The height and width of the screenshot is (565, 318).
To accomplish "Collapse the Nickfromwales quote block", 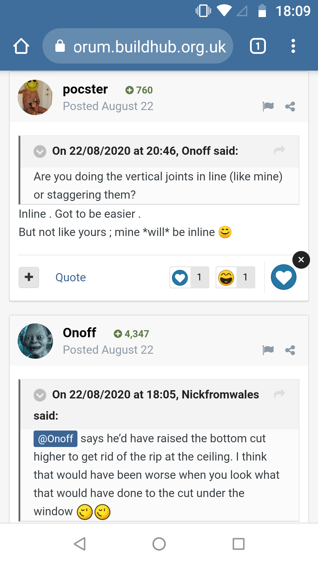I will (40, 395).
